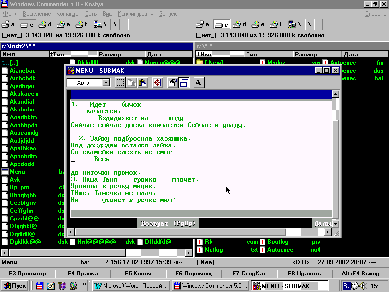This screenshot has height=292, width=389.
Task: Open the Конфигурация menu
Action: click(136, 14)
